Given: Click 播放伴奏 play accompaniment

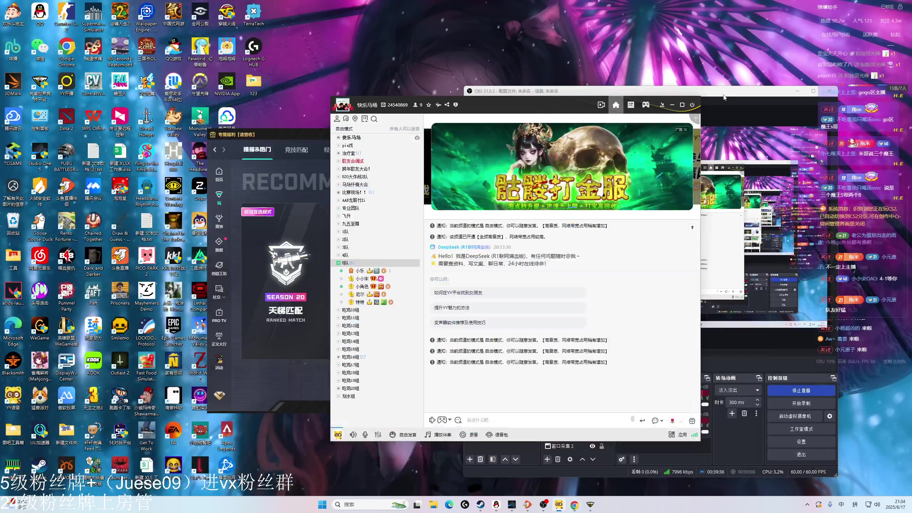Looking at the screenshot, I should click(438, 435).
